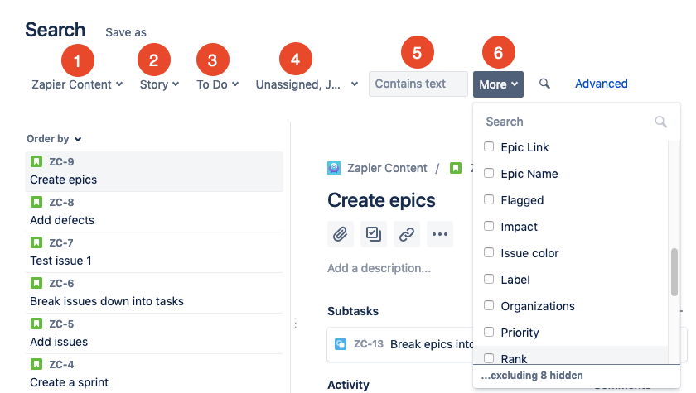Check the Organizations checkbox

pyautogui.click(x=489, y=305)
